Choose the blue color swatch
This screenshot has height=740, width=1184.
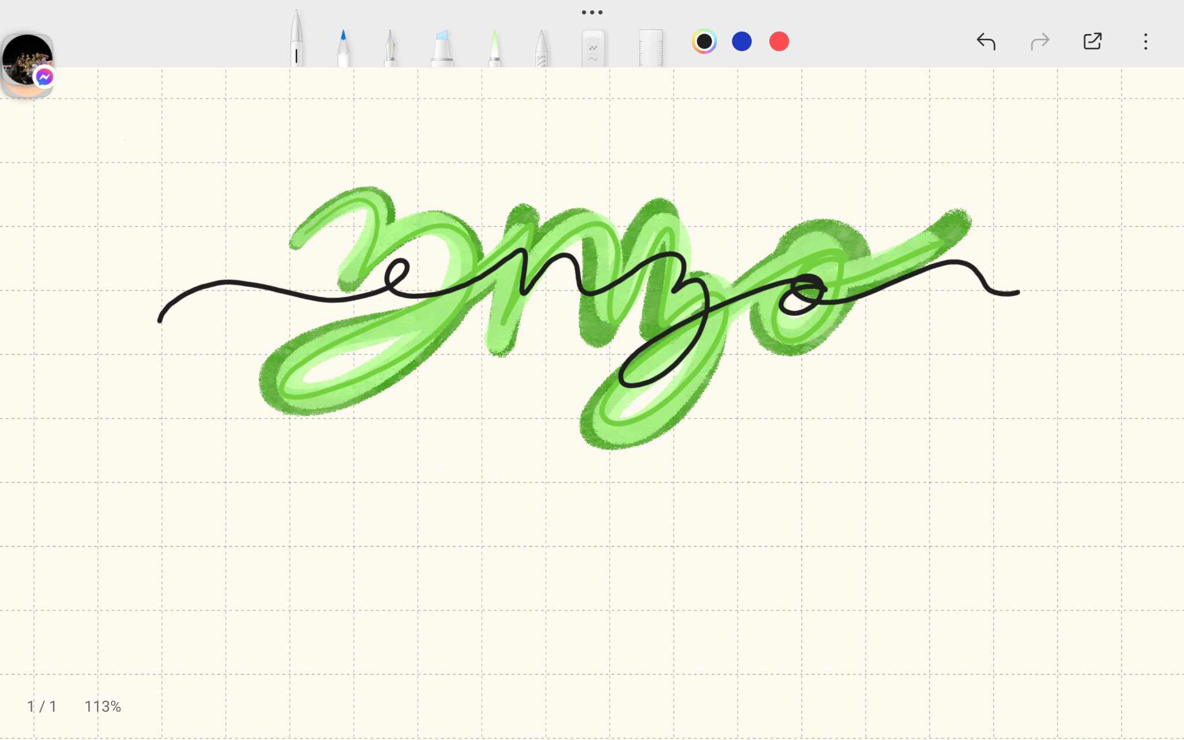(x=742, y=42)
